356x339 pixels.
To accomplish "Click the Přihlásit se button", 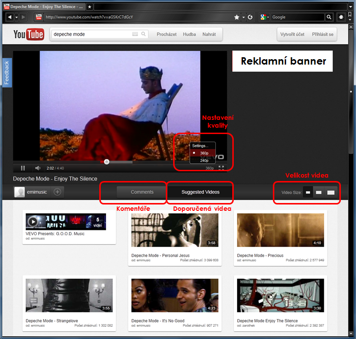I will click(323, 34).
